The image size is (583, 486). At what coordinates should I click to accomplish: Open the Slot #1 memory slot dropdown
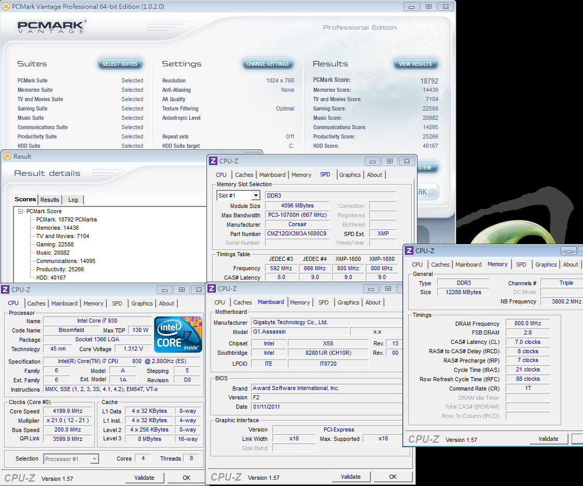point(256,196)
